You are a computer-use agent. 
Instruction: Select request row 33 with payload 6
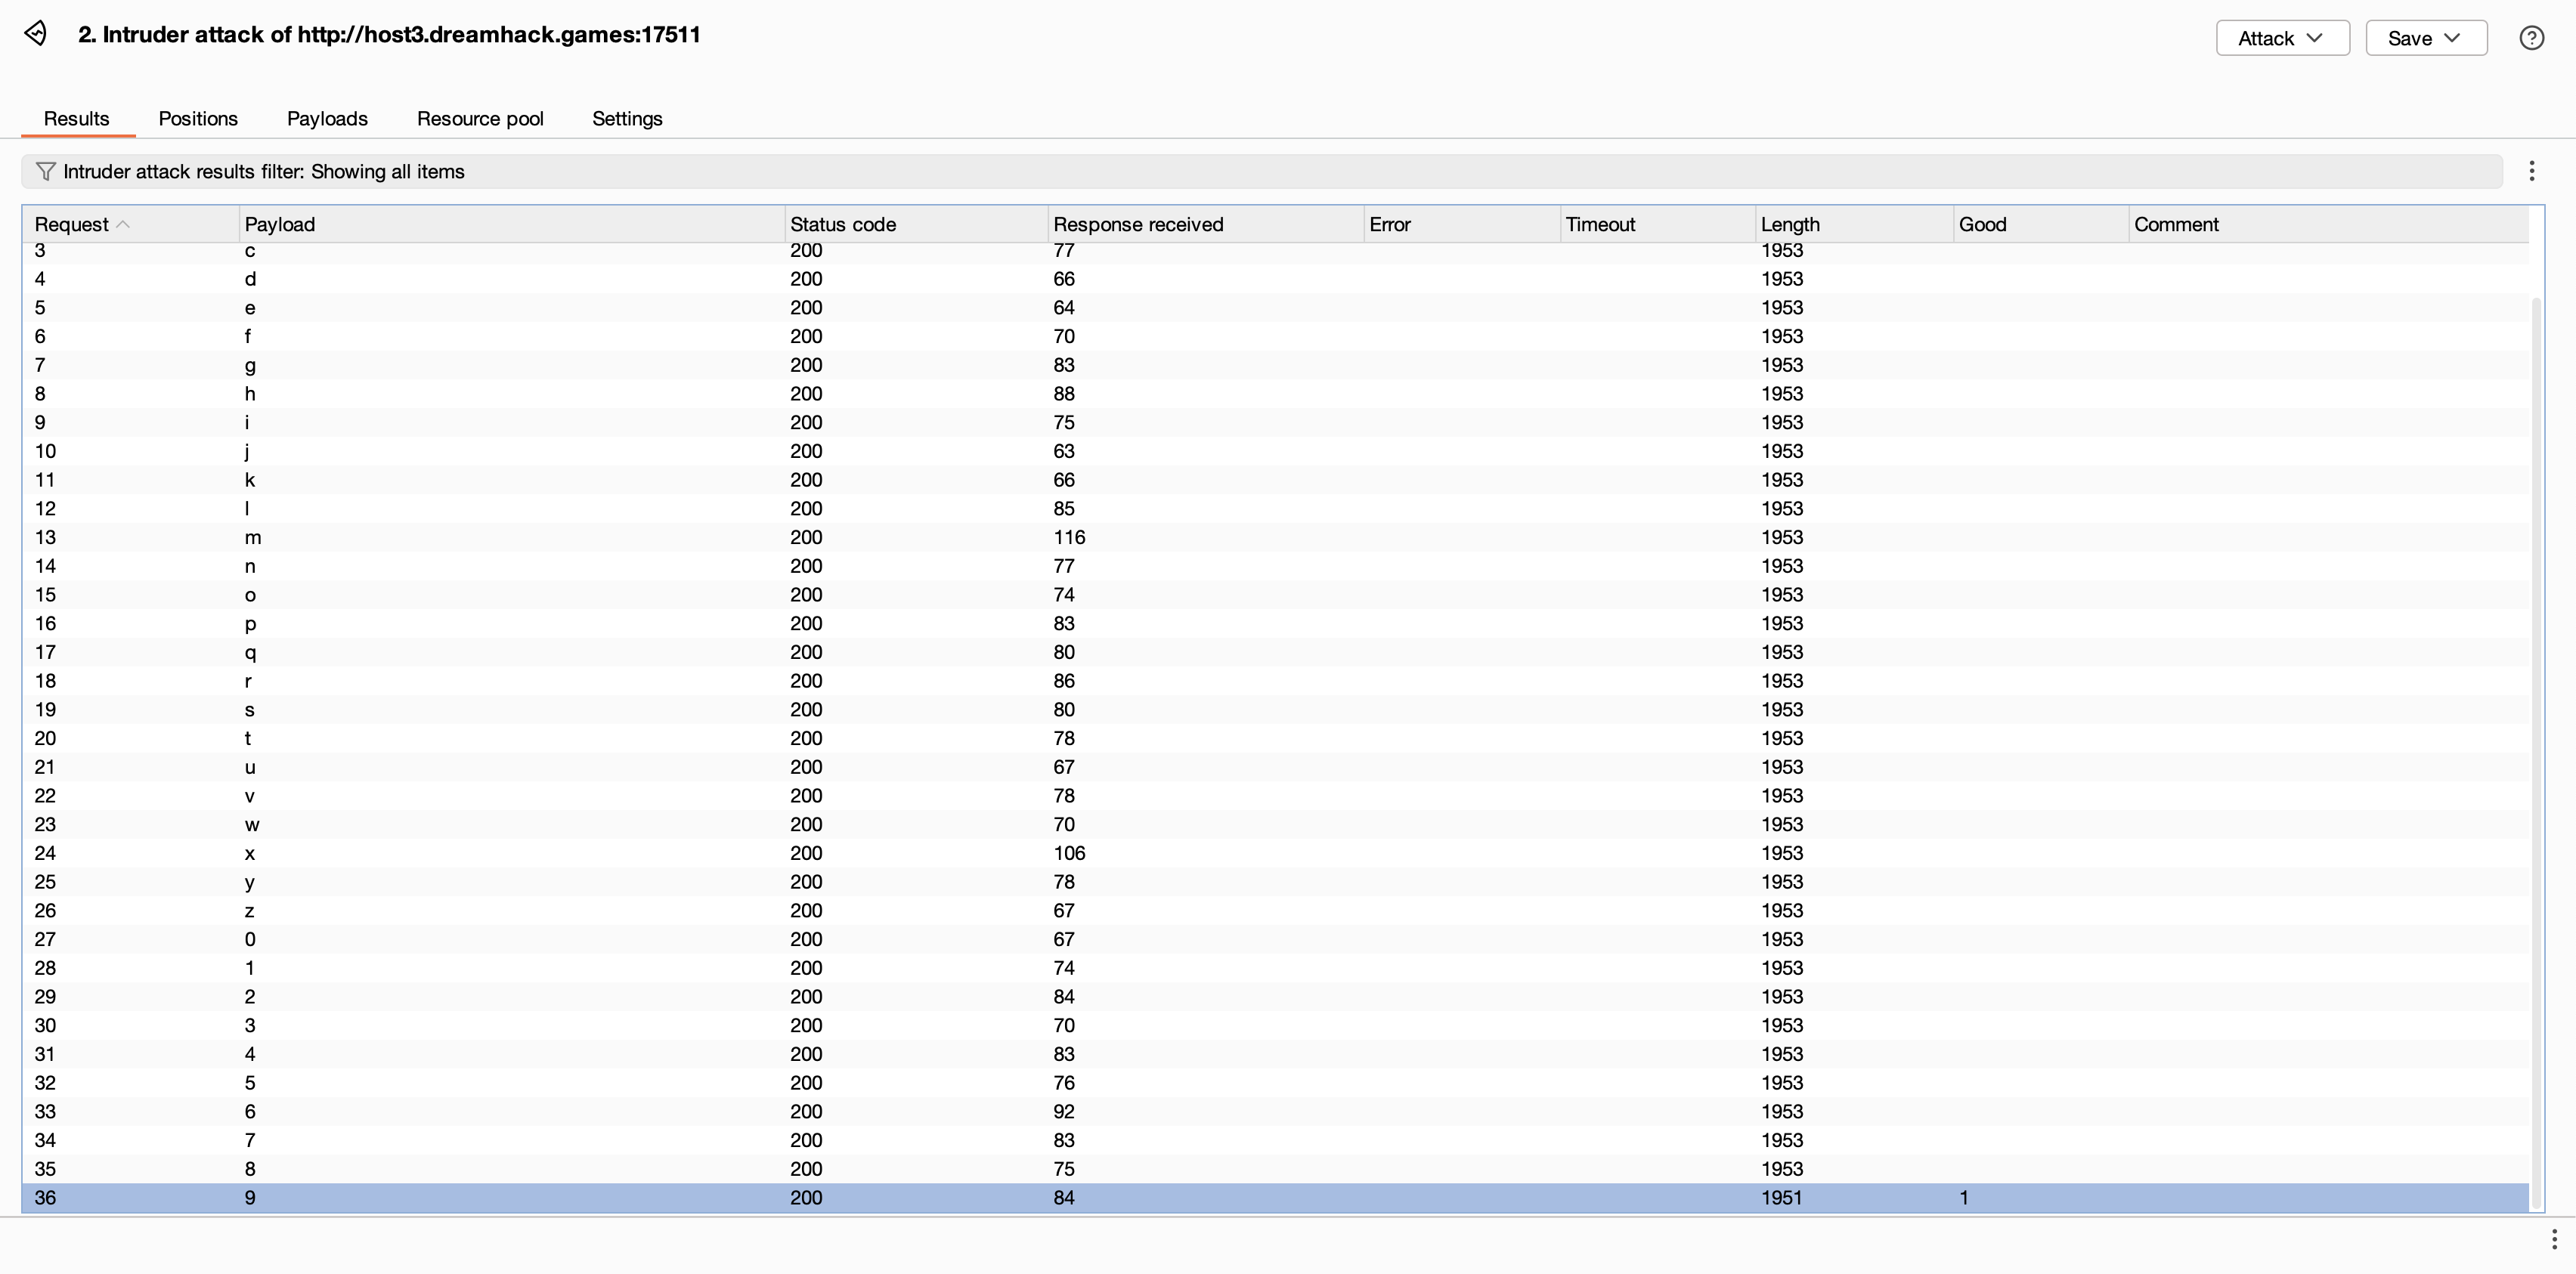[x=1276, y=1112]
